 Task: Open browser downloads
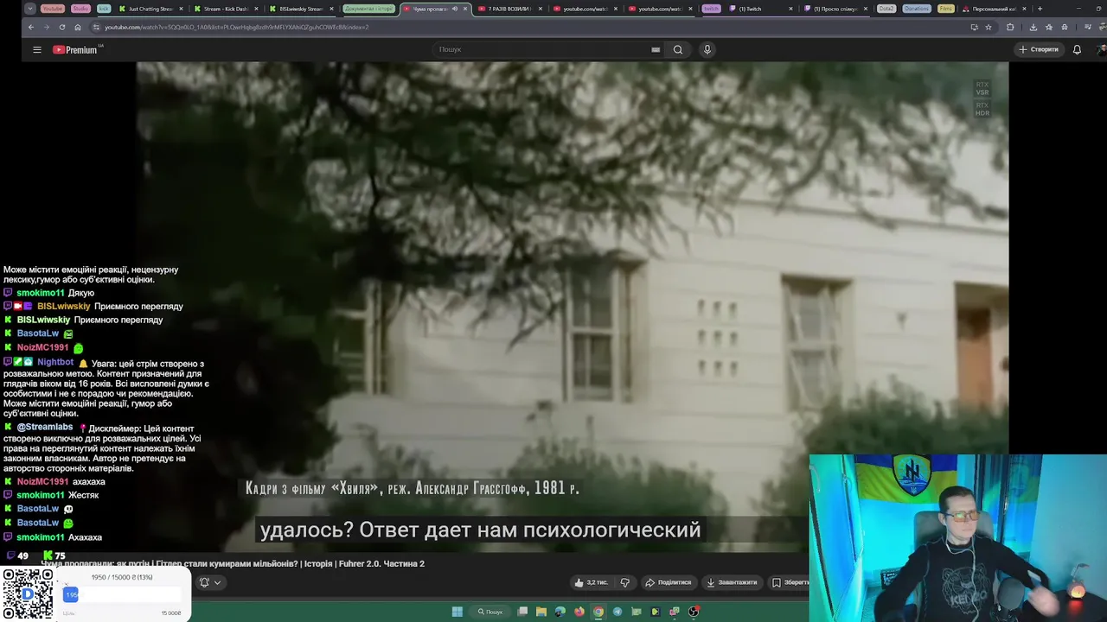pos(1033,27)
